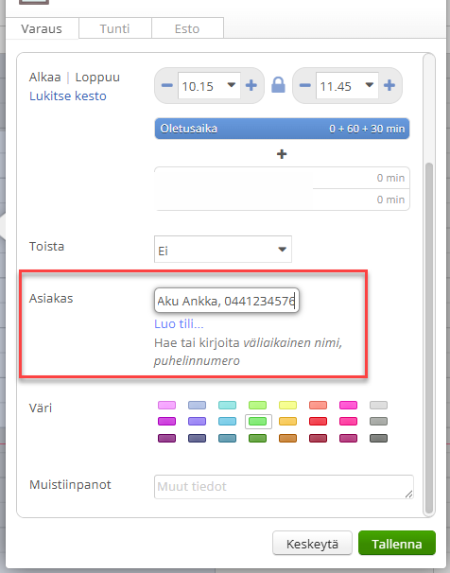This screenshot has width=450, height=573.
Task: Pick the dark magenta swatch in bottom row
Action: (x=349, y=438)
